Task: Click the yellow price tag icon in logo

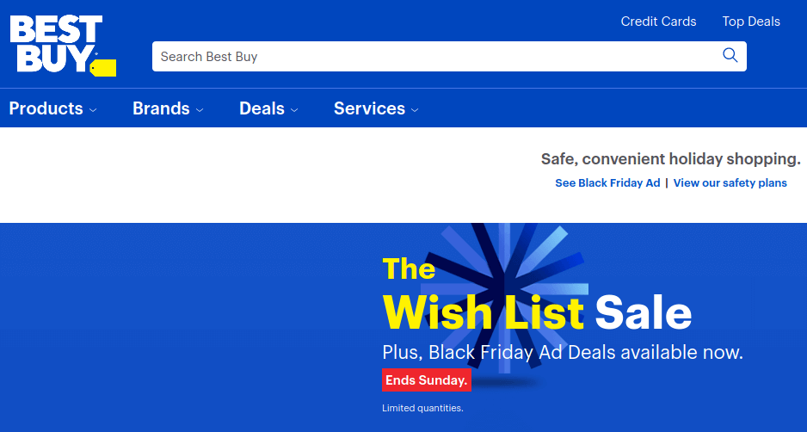Action: tap(103, 68)
